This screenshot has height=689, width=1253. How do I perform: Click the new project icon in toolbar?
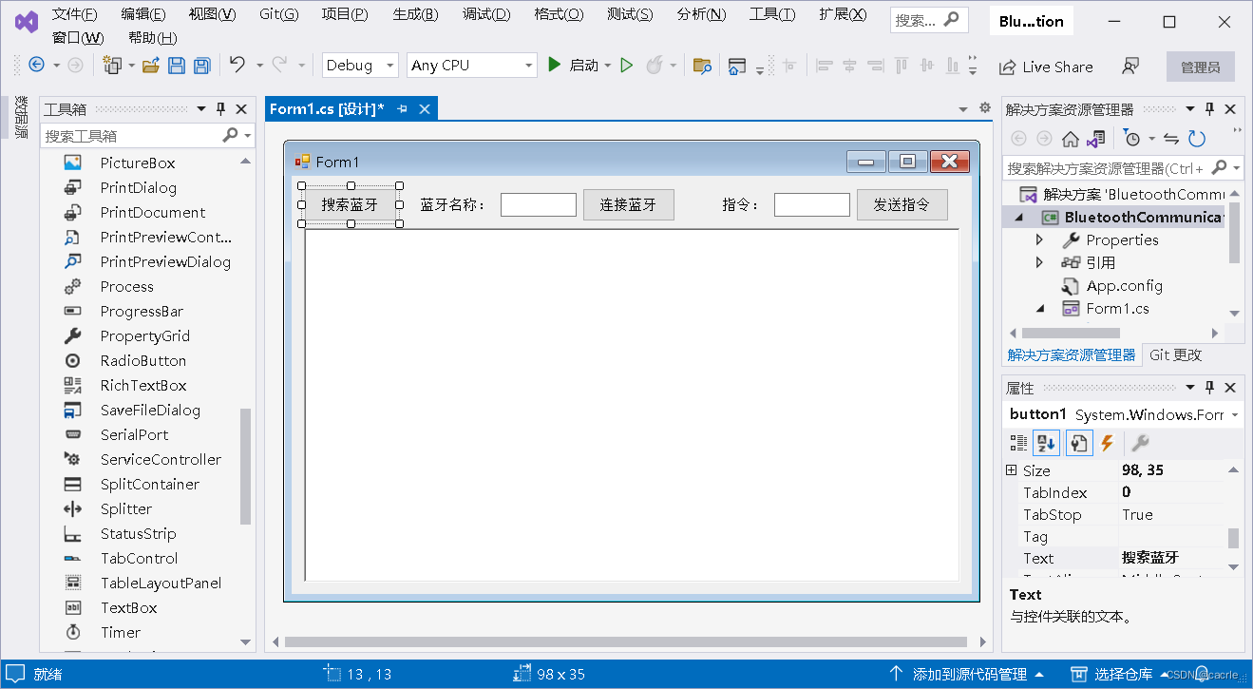coord(112,65)
